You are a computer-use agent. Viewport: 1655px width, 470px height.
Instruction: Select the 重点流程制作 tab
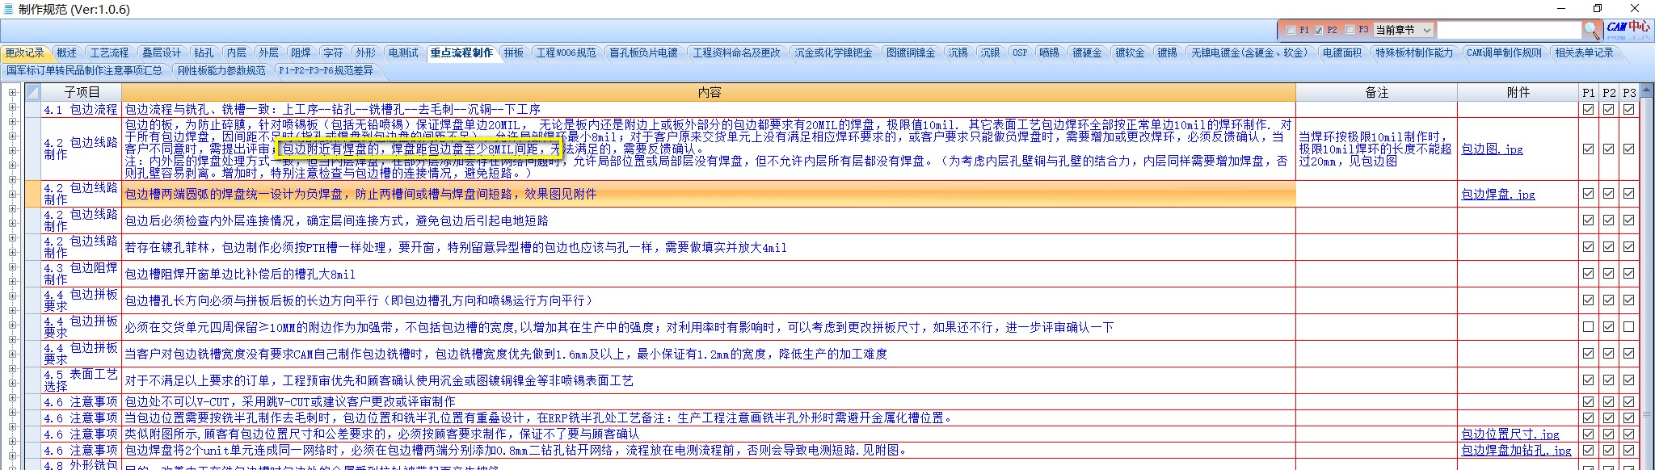461,52
